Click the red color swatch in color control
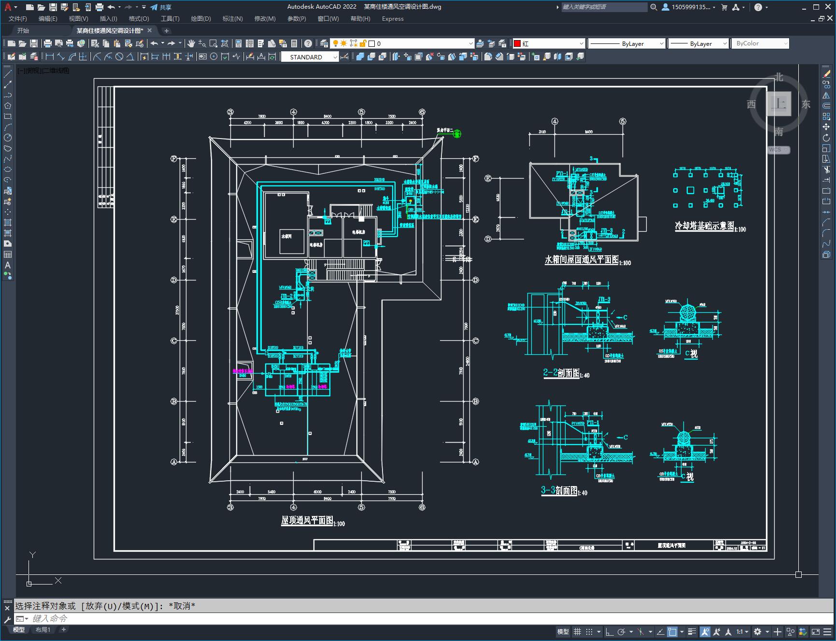 tap(517, 43)
